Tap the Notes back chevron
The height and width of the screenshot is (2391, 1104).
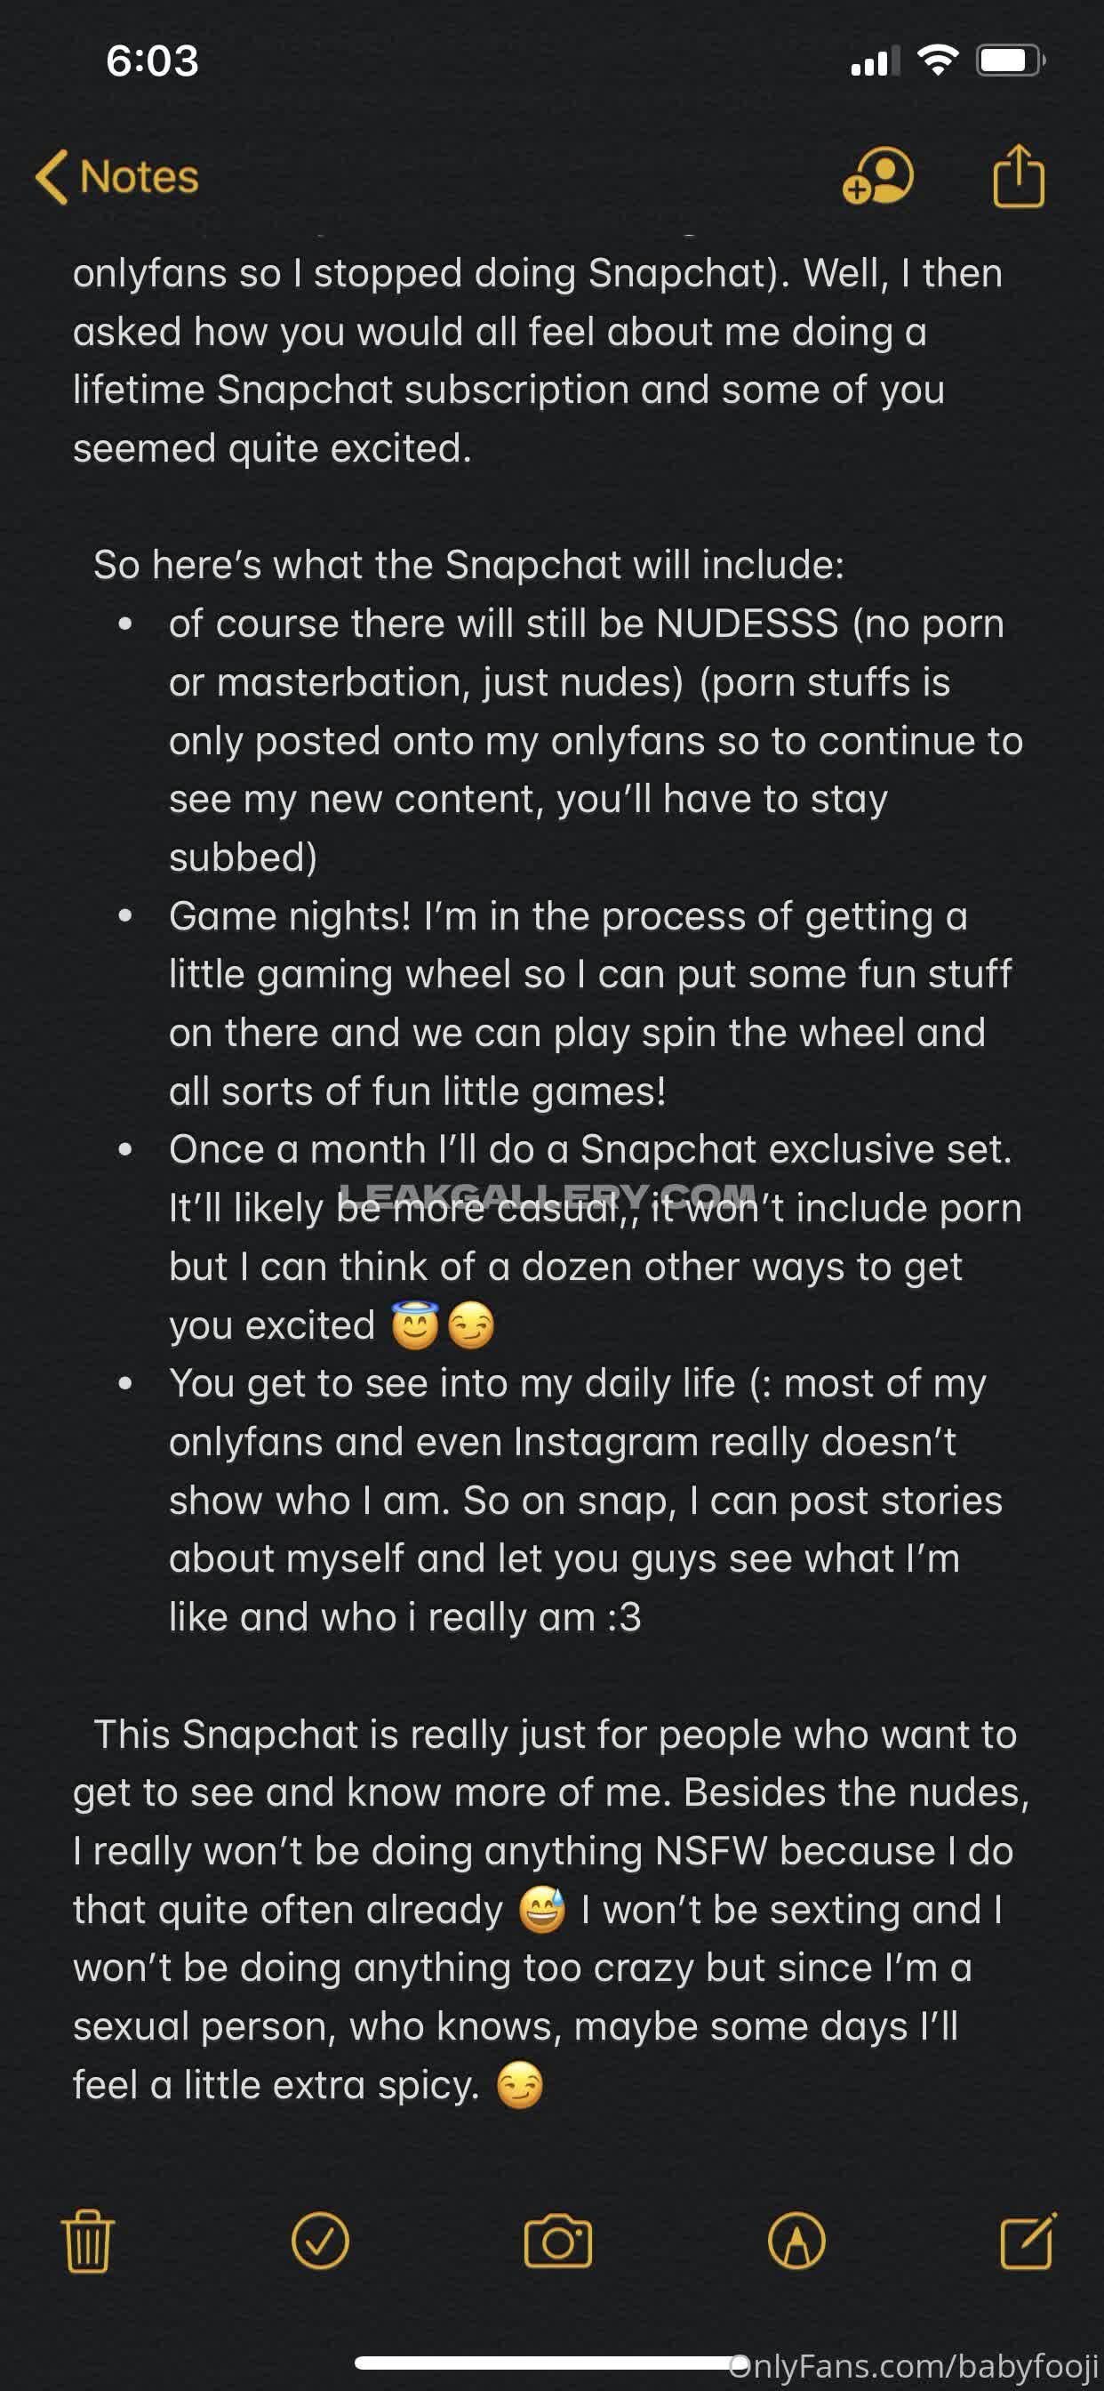point(52,176)
